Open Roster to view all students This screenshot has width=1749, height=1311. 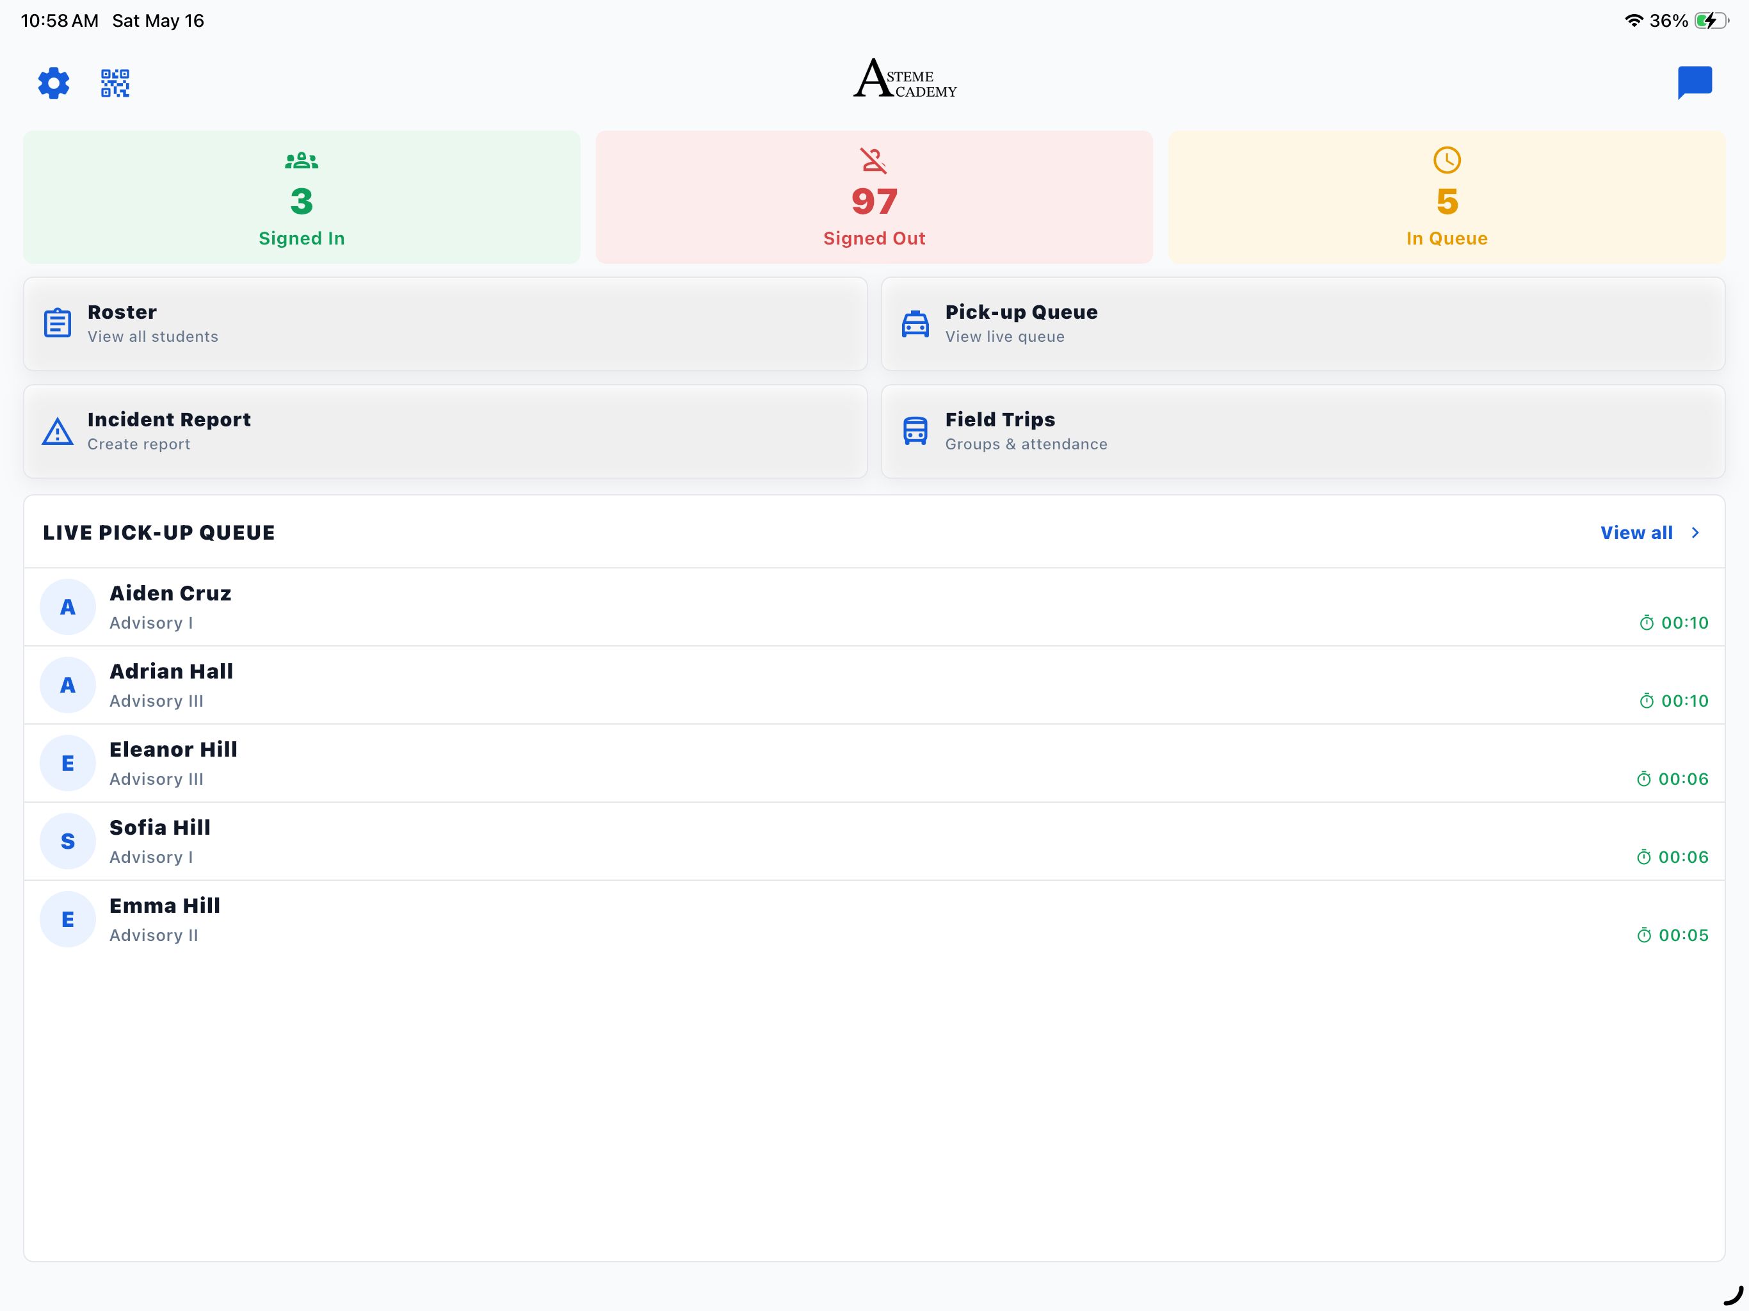(445, 323)
